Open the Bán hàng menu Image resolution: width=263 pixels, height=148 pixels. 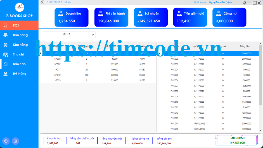tap(19, 35)
